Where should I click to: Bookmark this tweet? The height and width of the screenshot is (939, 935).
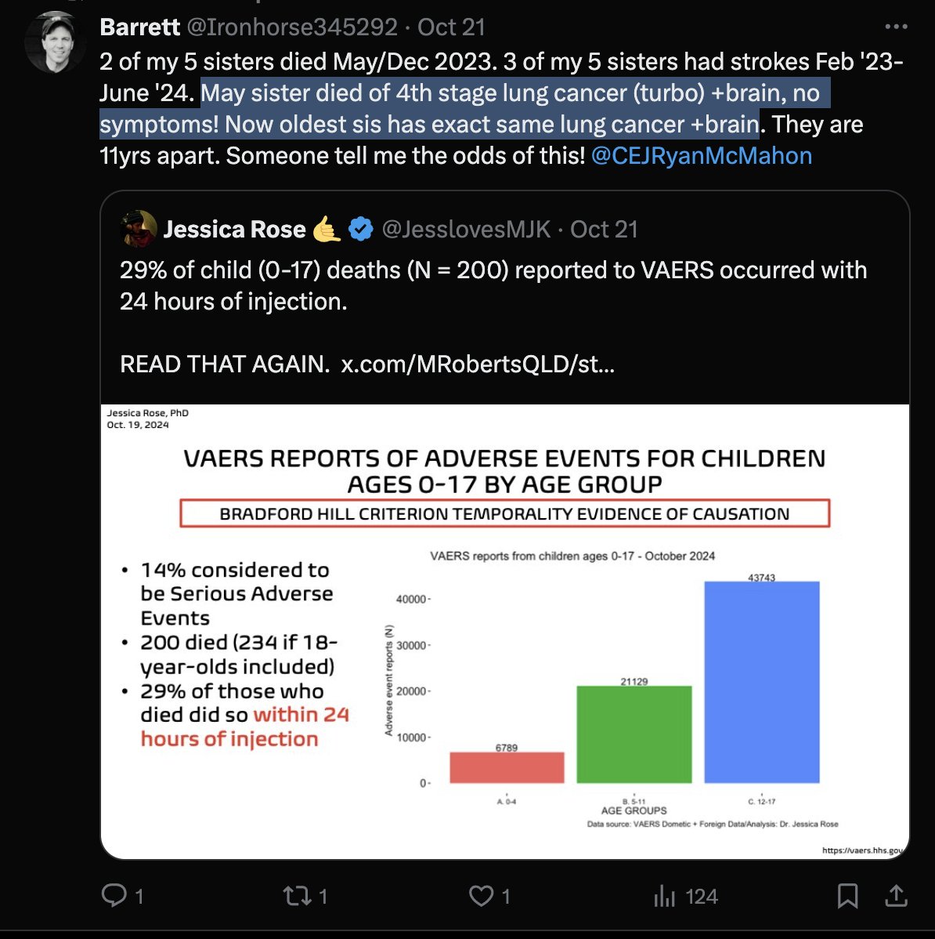click(847, 895)
